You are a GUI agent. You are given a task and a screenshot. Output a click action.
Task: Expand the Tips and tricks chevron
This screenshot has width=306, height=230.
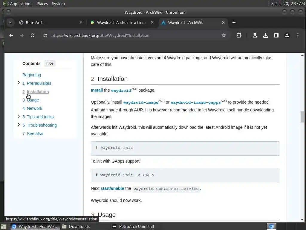(x=19, y=116)
